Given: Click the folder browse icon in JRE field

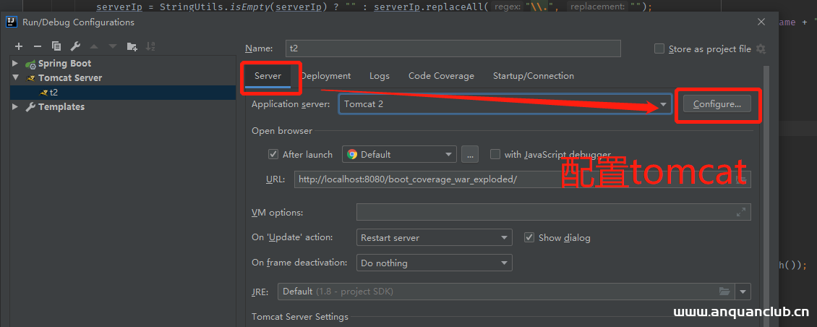Looking at the screenshot, I should coord(724,292).
